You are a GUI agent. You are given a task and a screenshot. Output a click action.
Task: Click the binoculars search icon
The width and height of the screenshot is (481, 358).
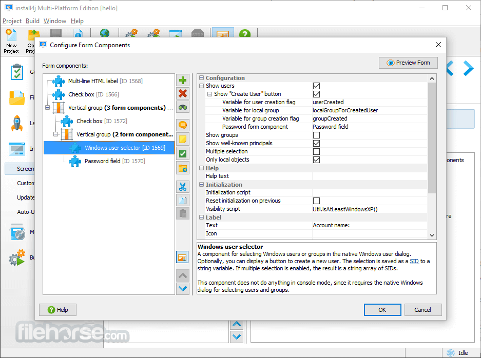183,107
